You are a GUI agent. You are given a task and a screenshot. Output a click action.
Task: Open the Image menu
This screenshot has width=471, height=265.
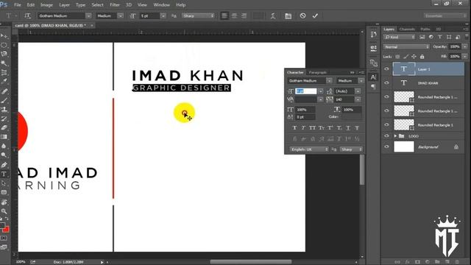pos(46,5)
